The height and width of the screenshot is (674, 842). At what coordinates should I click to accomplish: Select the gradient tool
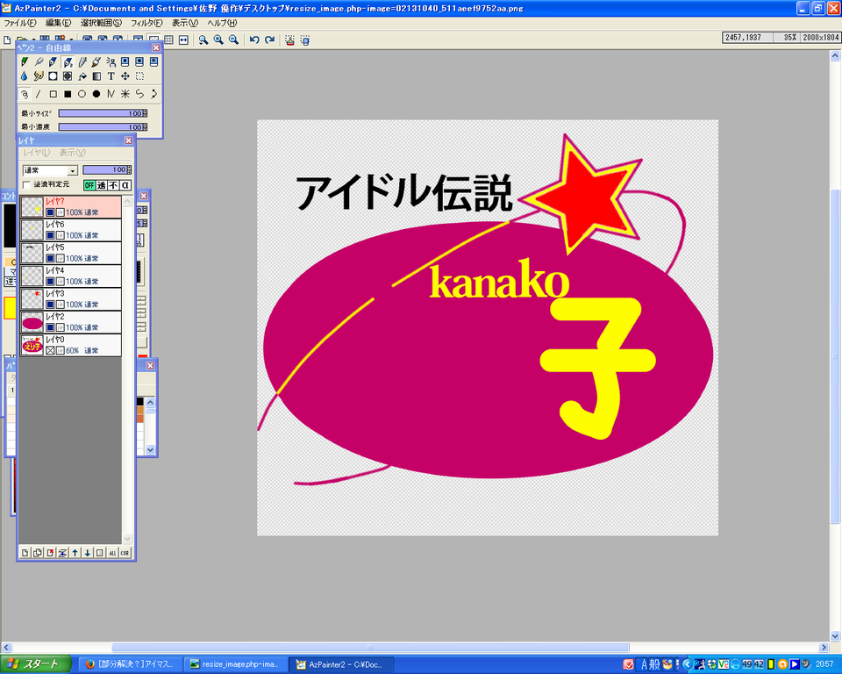[x=96, y=76]
